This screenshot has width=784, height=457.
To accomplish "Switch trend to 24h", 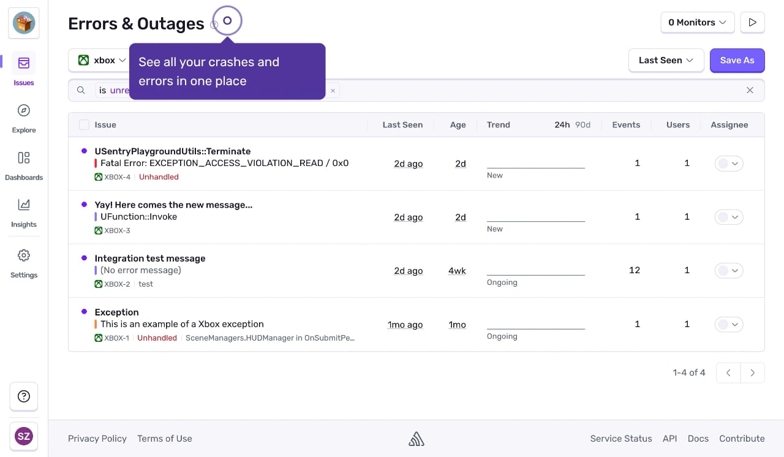I will [562, 125].
